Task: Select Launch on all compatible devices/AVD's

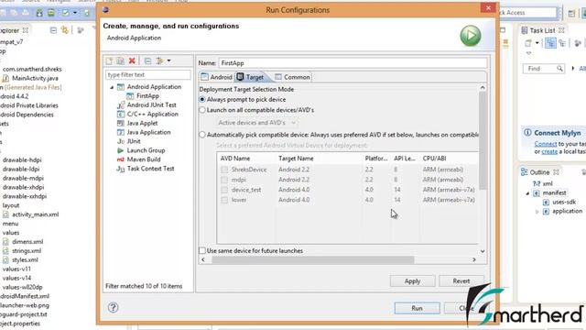Action: tap(202, 110)
